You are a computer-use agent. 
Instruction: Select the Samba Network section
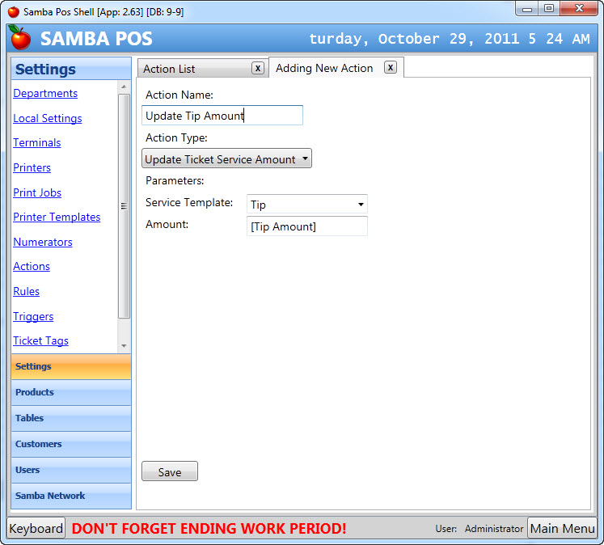(71, 496)
